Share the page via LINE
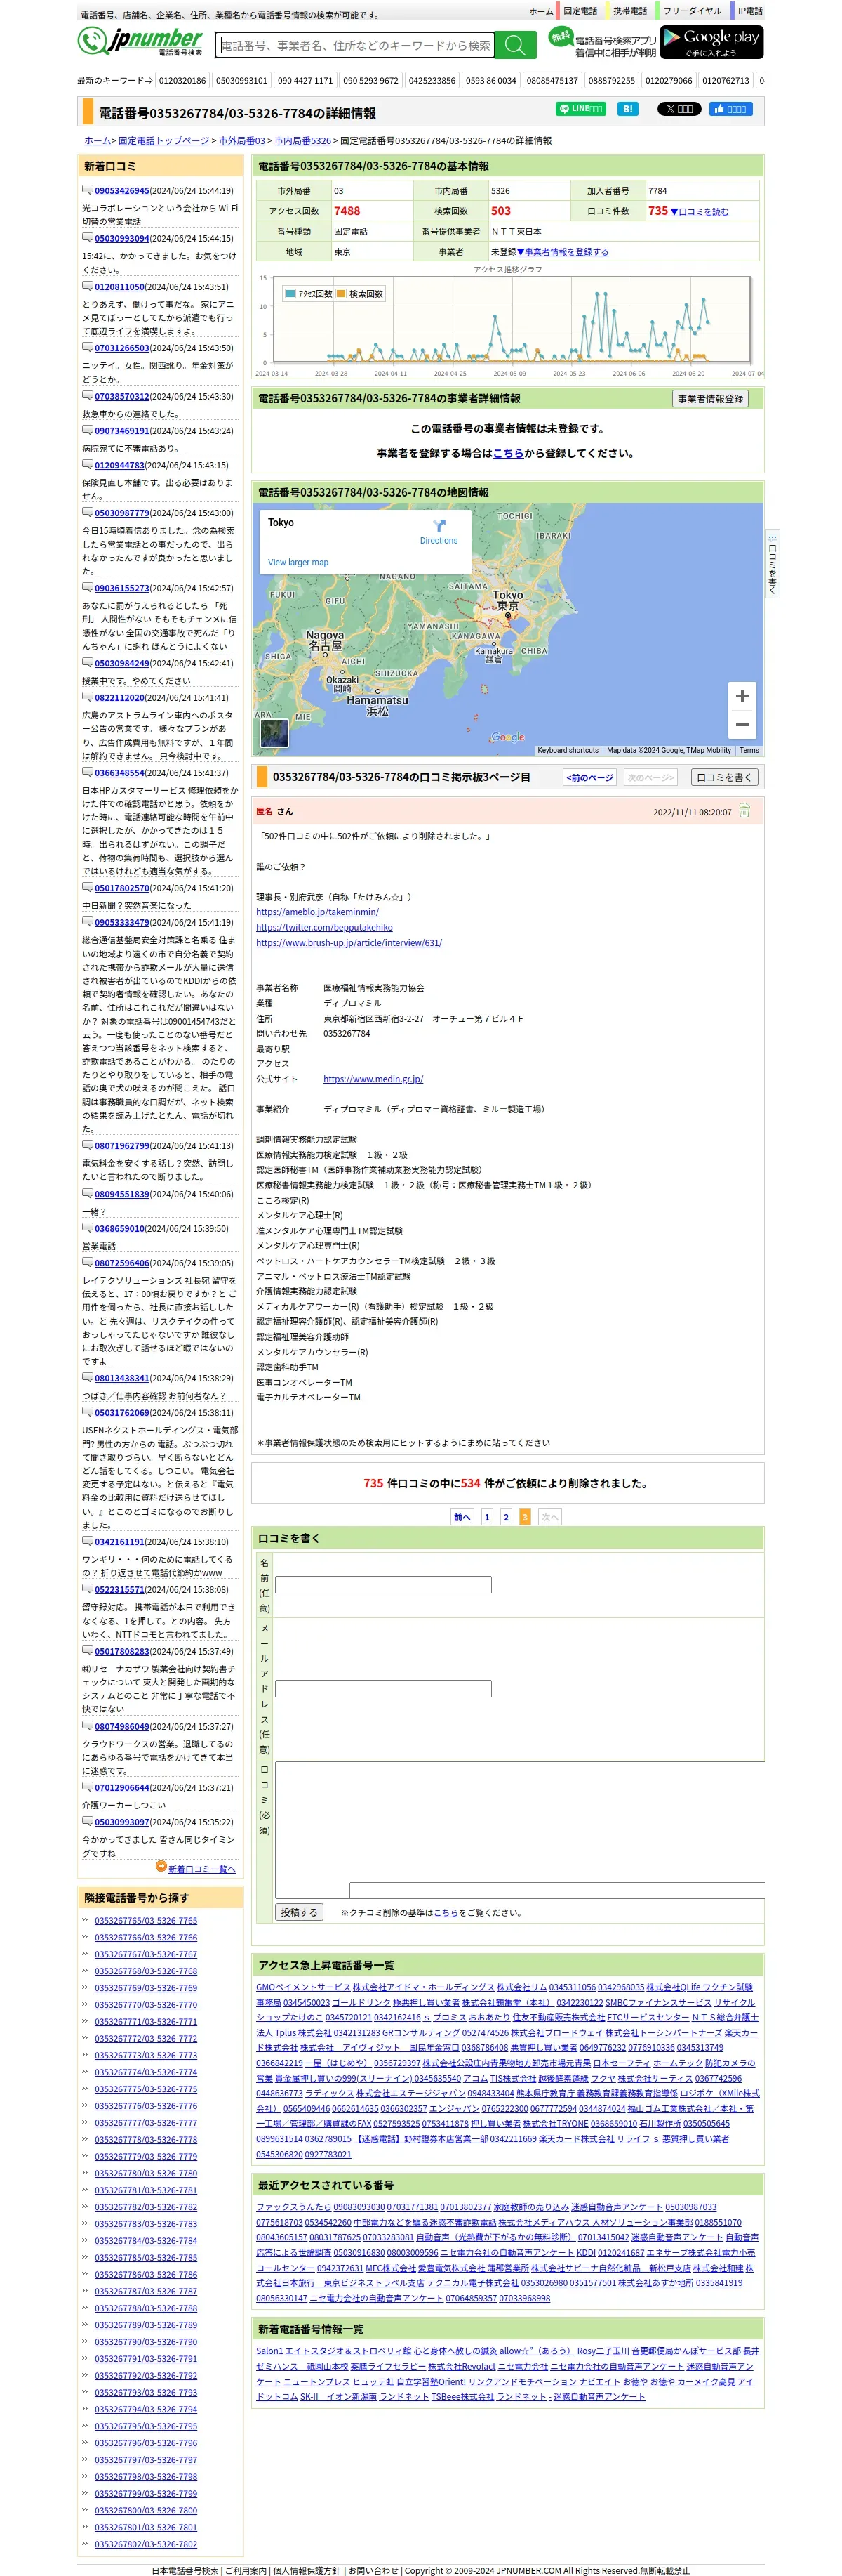This screenshot has width=842, height=2576. [x=580, y=109]
